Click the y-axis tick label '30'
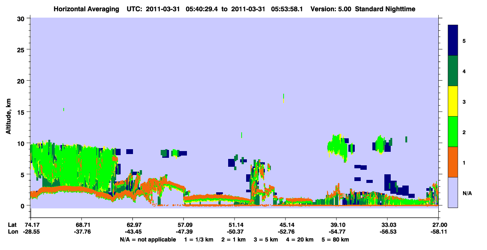 pos(22,18)
